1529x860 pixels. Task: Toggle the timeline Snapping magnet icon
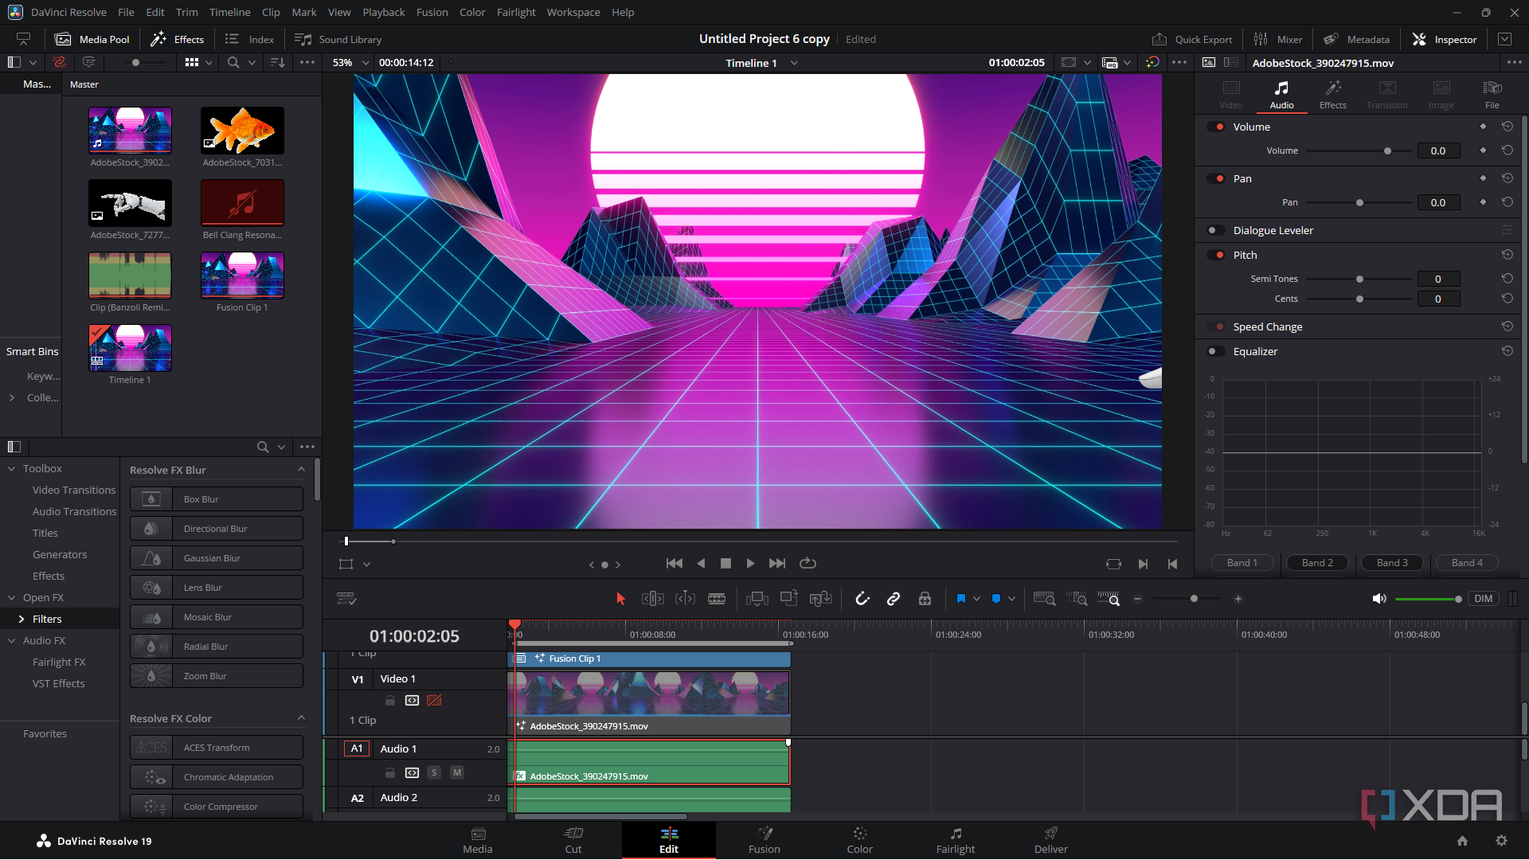[x=862, y=599]
